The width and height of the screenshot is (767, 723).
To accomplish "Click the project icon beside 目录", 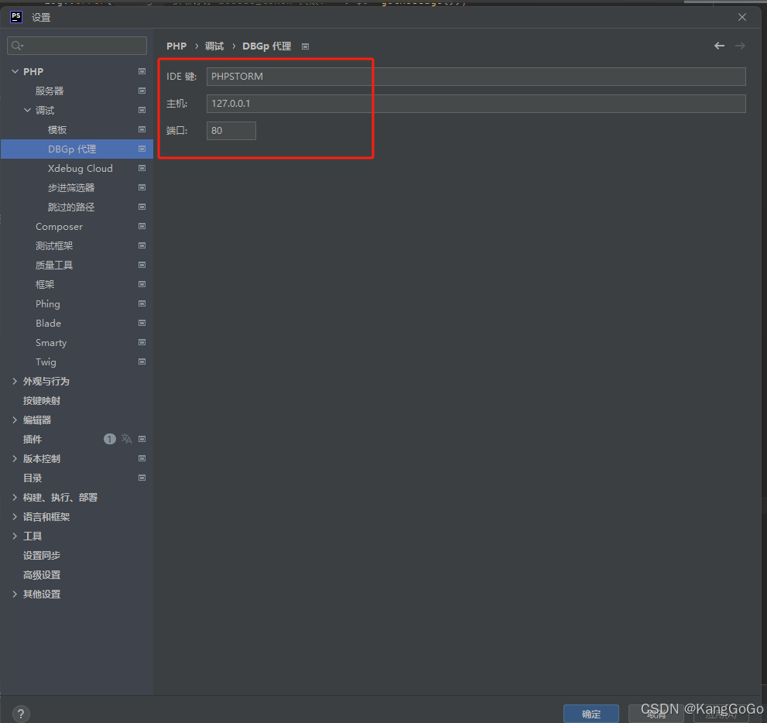I will [x=142, y=478].
